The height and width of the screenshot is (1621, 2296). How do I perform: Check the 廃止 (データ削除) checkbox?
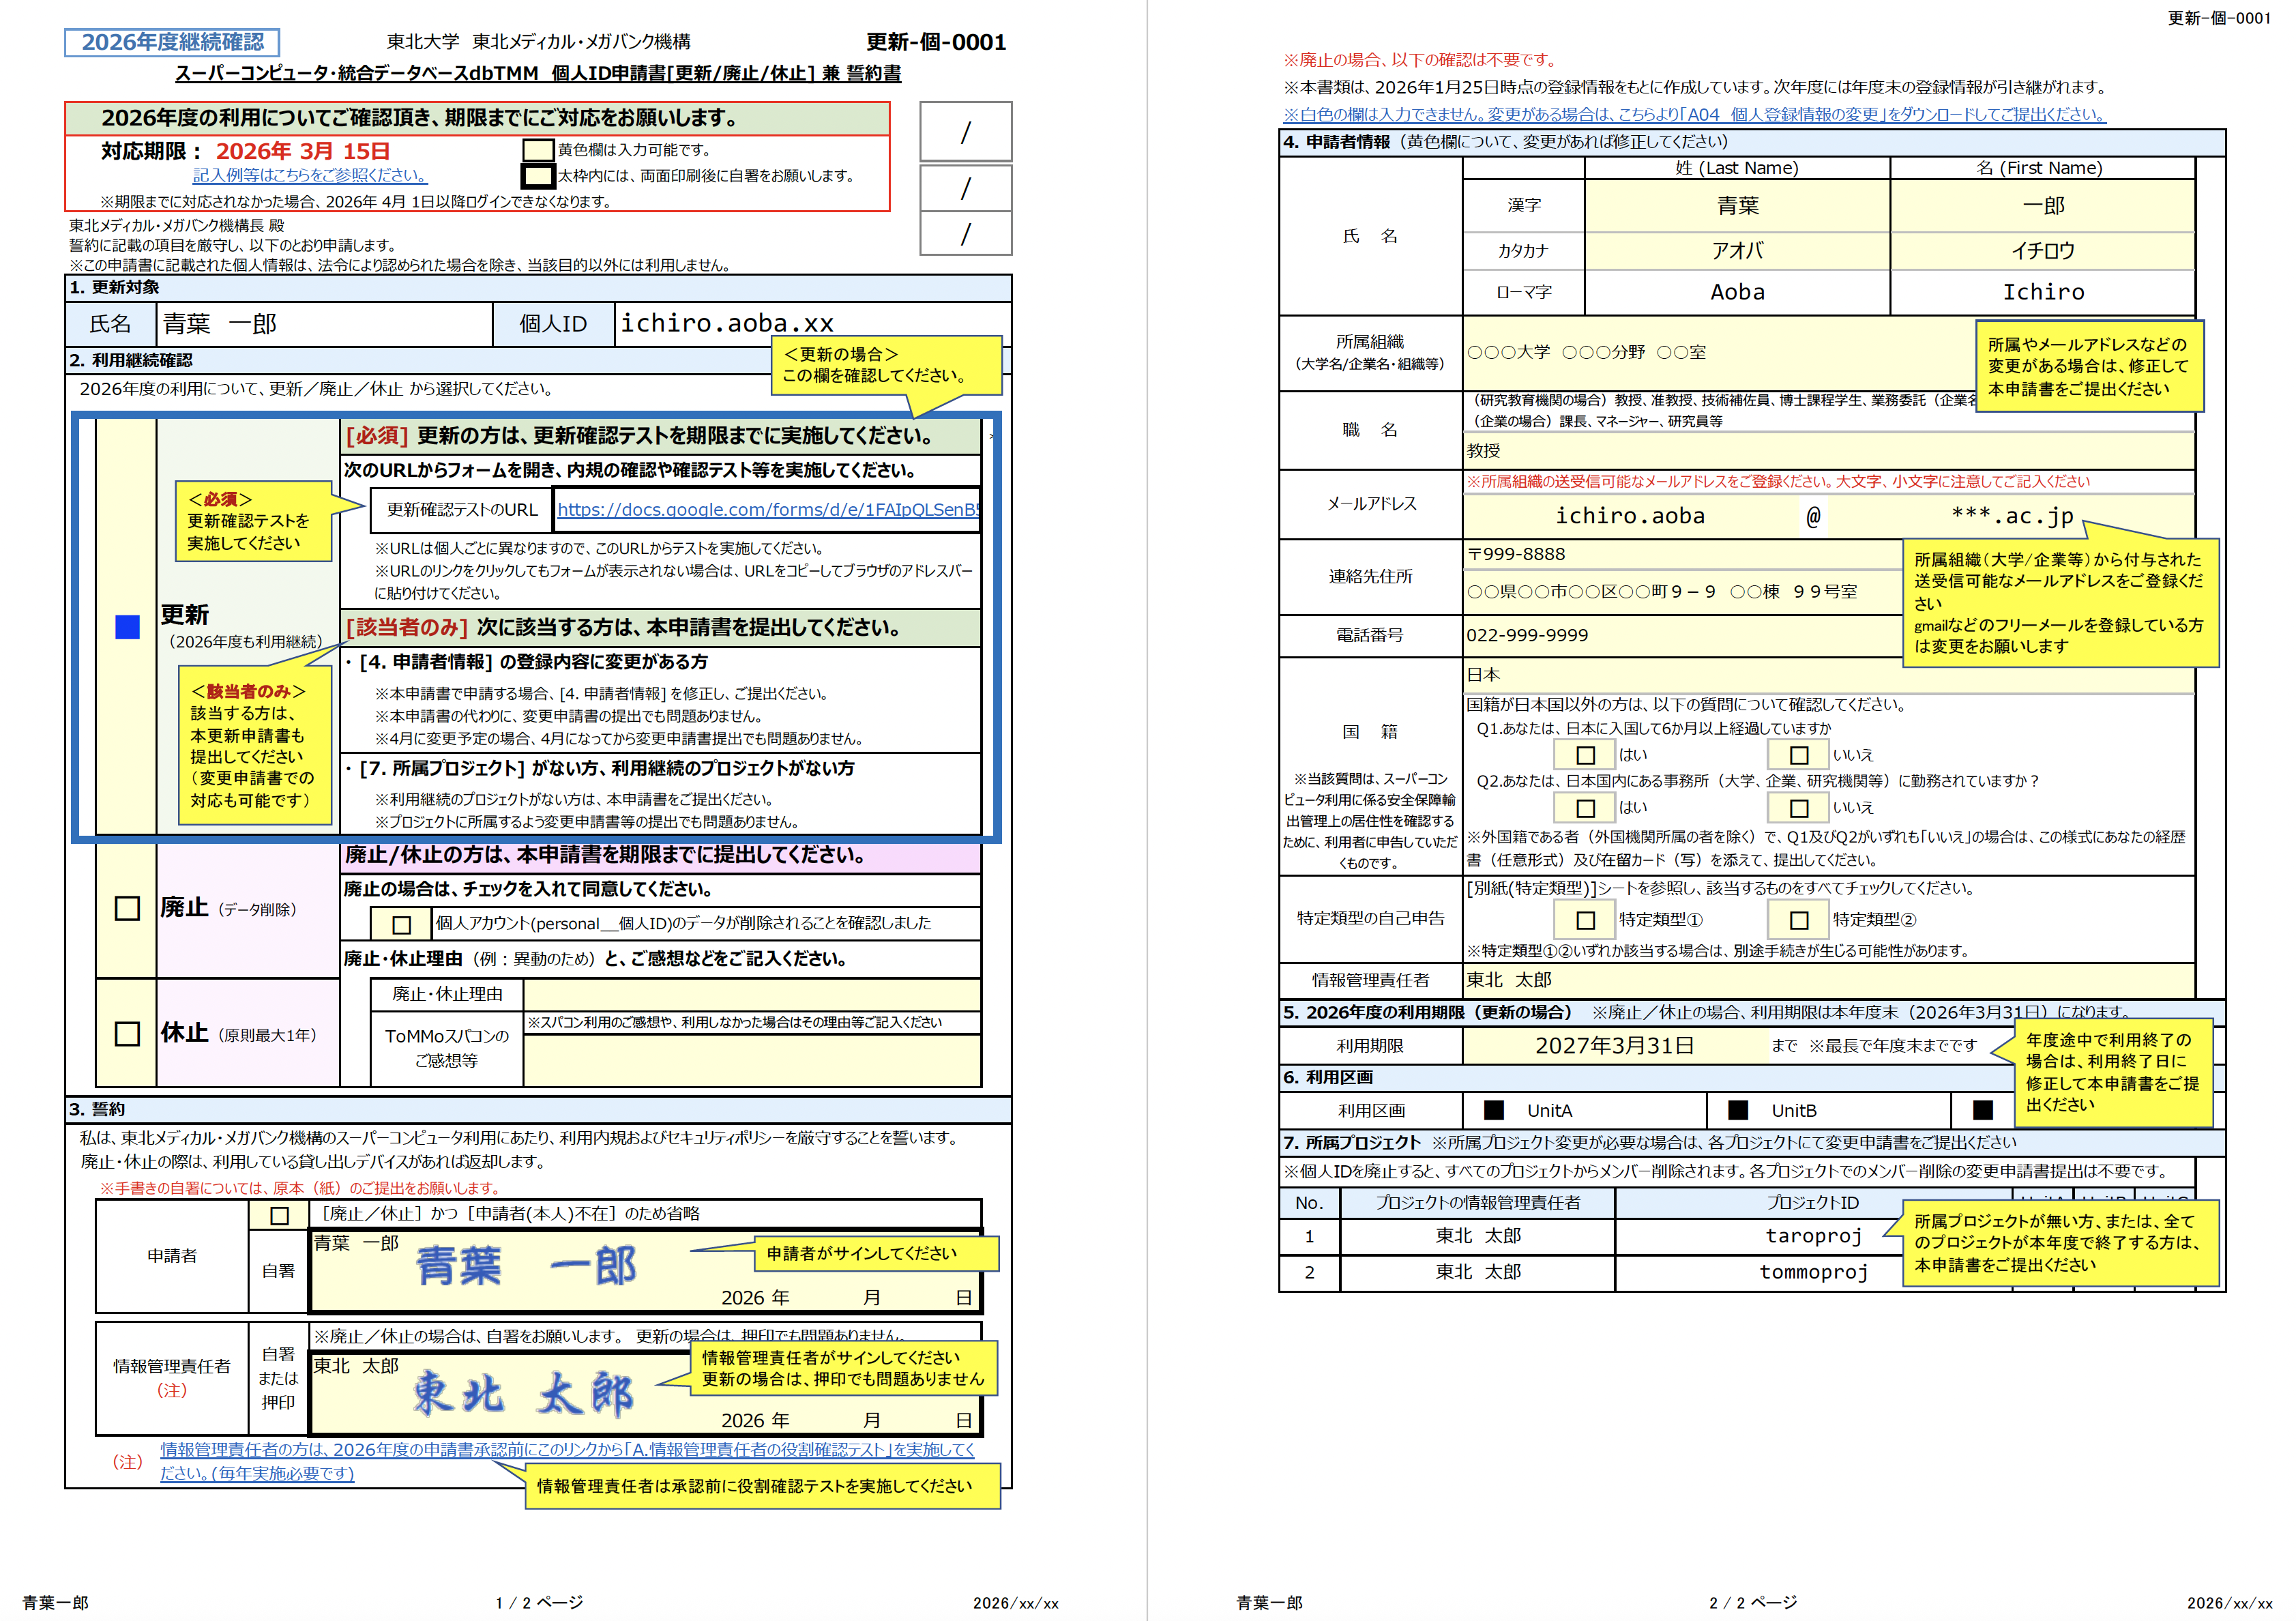click(x=127, y=908)
